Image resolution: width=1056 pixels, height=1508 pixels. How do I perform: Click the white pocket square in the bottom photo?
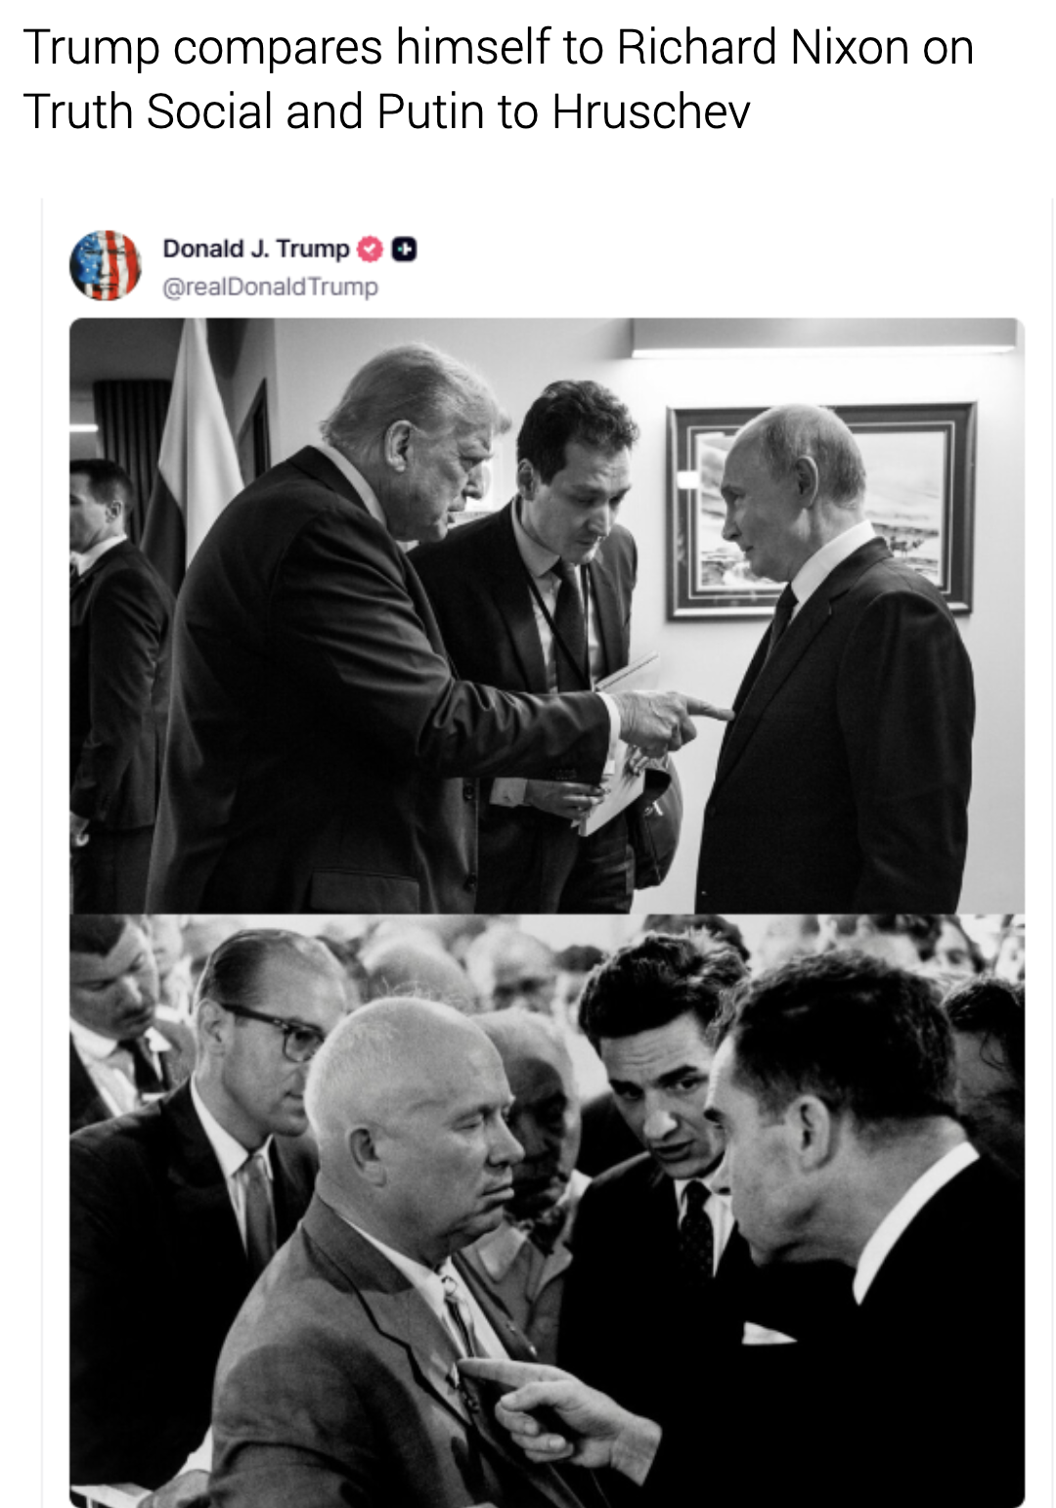pyautogui.click(x=767, y=1333)
